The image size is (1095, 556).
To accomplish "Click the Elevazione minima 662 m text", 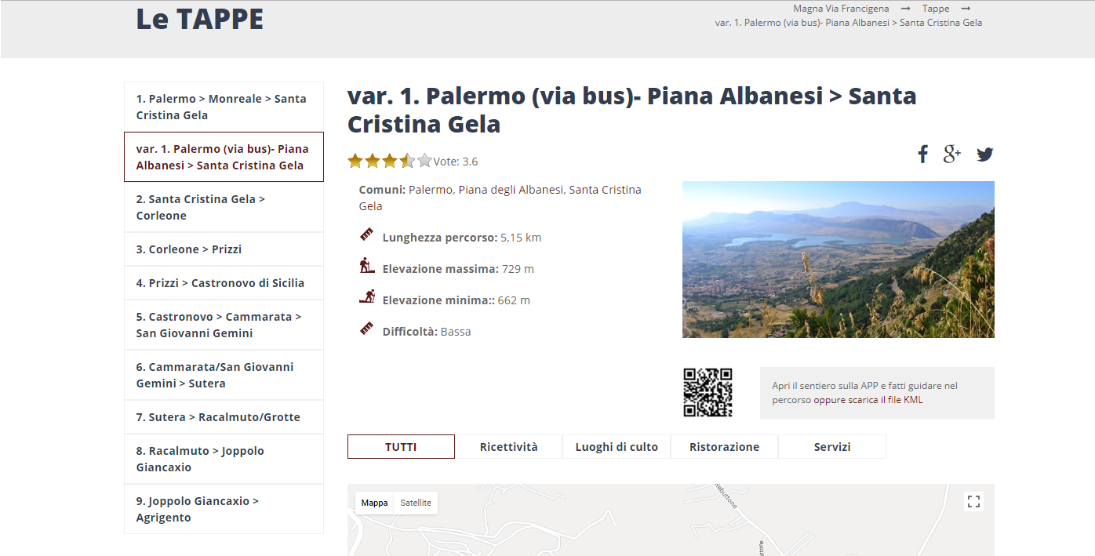I will [457, 300].
